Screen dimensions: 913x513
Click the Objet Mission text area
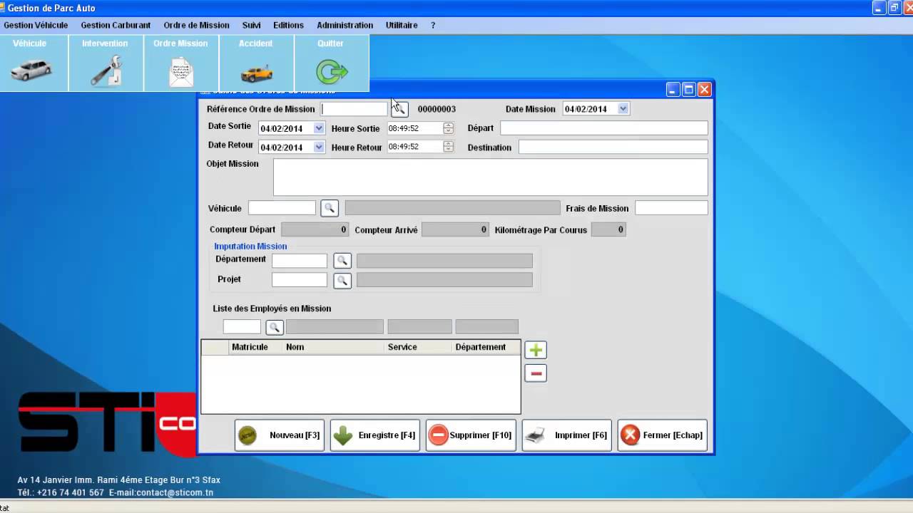pos(491,177)
